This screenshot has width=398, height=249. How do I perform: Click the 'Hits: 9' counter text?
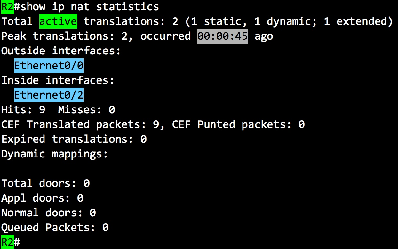click(23, 110)
